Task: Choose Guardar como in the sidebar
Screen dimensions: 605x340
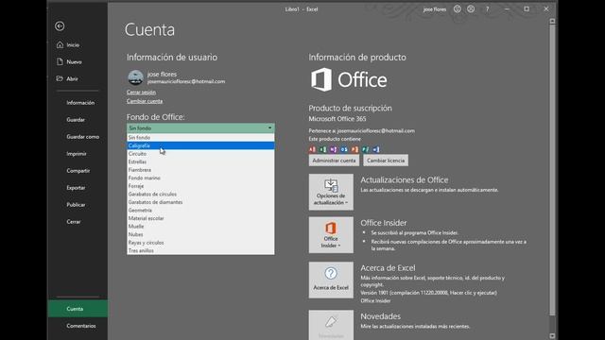Action: (78, 136)
